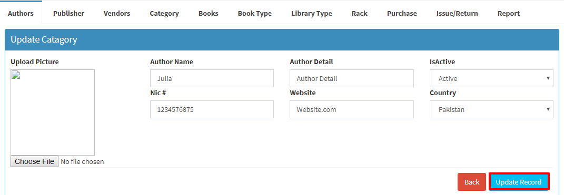Screen dimensions: 564x195
Task: Click the red Back button
Action: click(471, 182)
